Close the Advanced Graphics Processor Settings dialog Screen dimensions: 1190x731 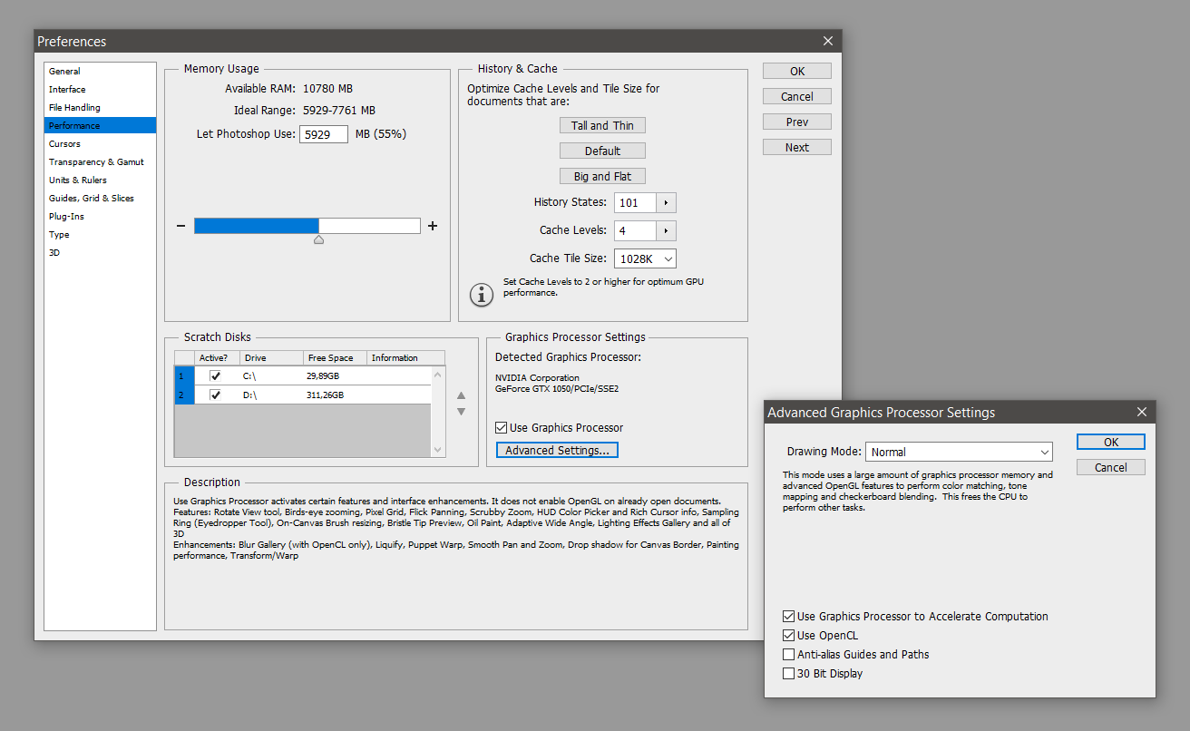click(x=1142, y=412)
